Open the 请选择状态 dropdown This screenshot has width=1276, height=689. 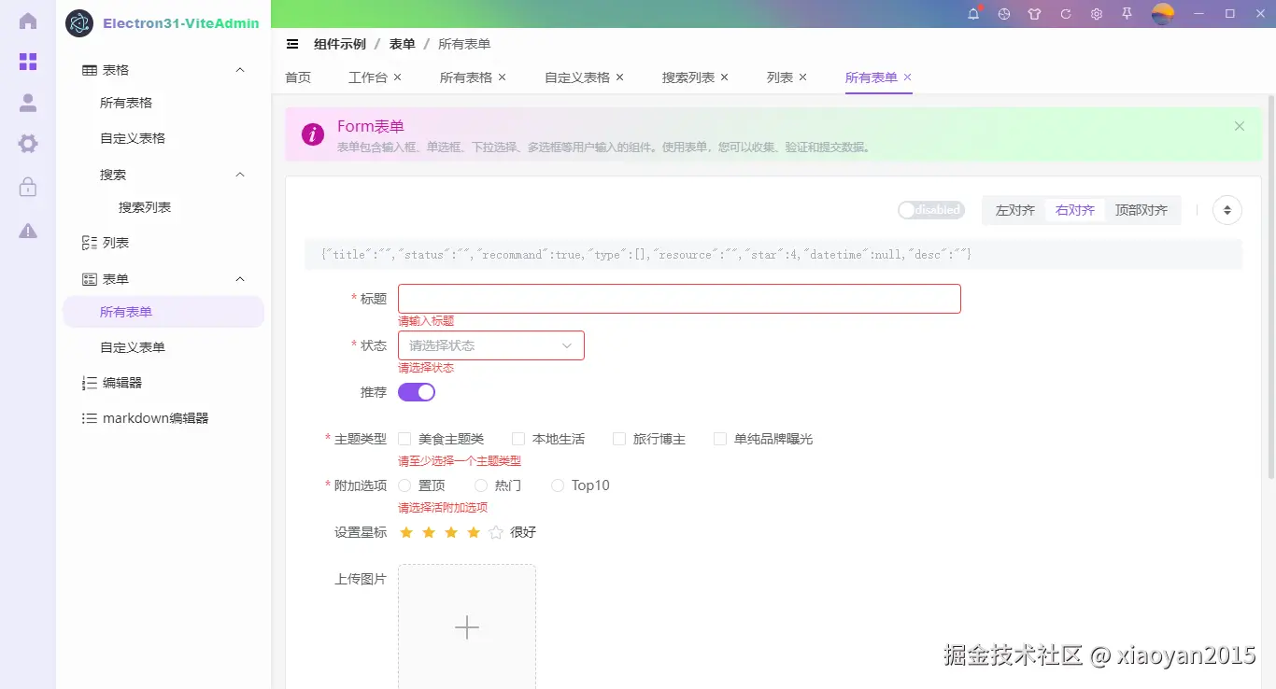coord(491,345)
